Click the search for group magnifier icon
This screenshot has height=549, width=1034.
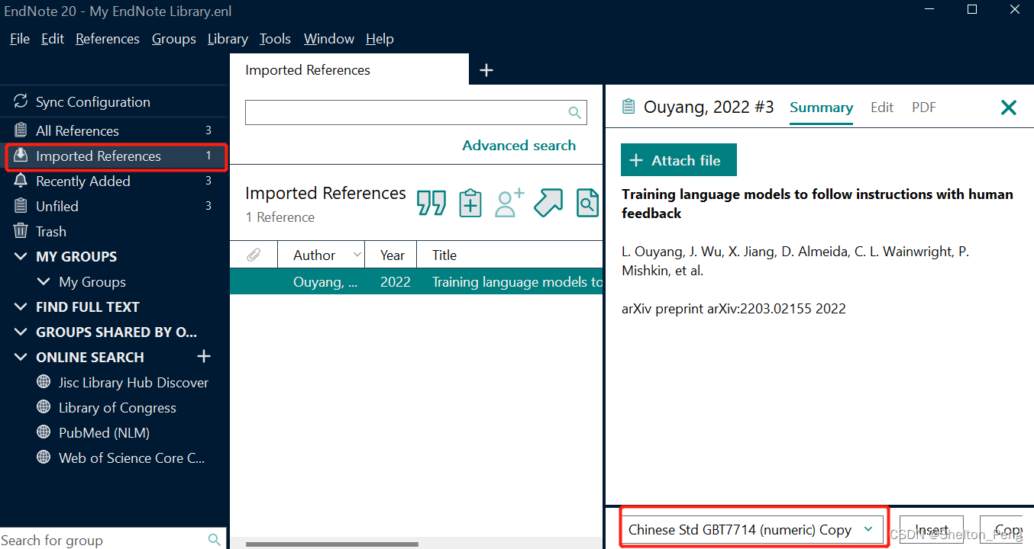coord(215,540)
